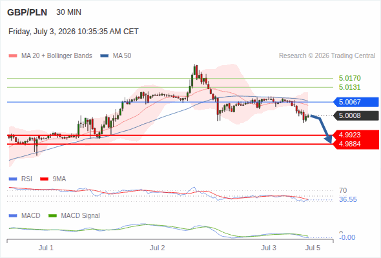Viewport: 381px width, 258px height.
Task: Click the MA 50 legend label
Action: point(122,56)
